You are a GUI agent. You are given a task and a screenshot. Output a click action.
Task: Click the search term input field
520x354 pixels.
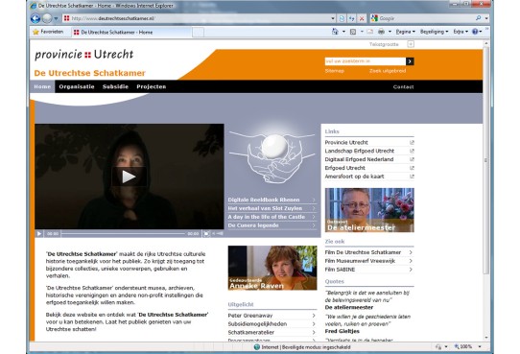pyautogui.click(x=366, y=61)
